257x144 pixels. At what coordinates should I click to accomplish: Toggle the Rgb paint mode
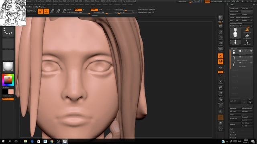78,10
